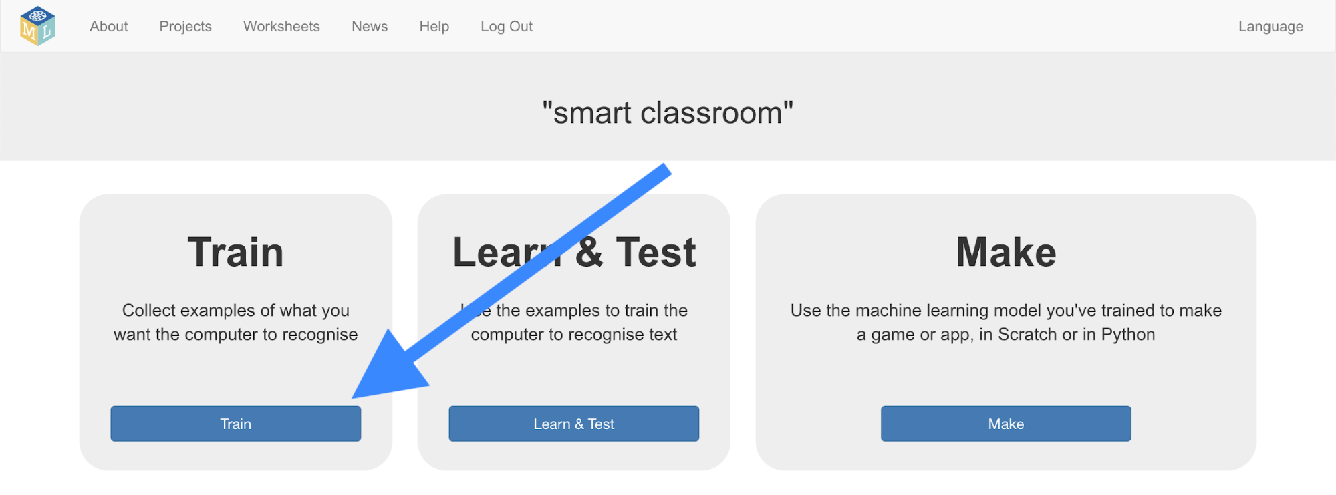Click the Train card description text
This screenshot has height=495, width=1336.
235,322
